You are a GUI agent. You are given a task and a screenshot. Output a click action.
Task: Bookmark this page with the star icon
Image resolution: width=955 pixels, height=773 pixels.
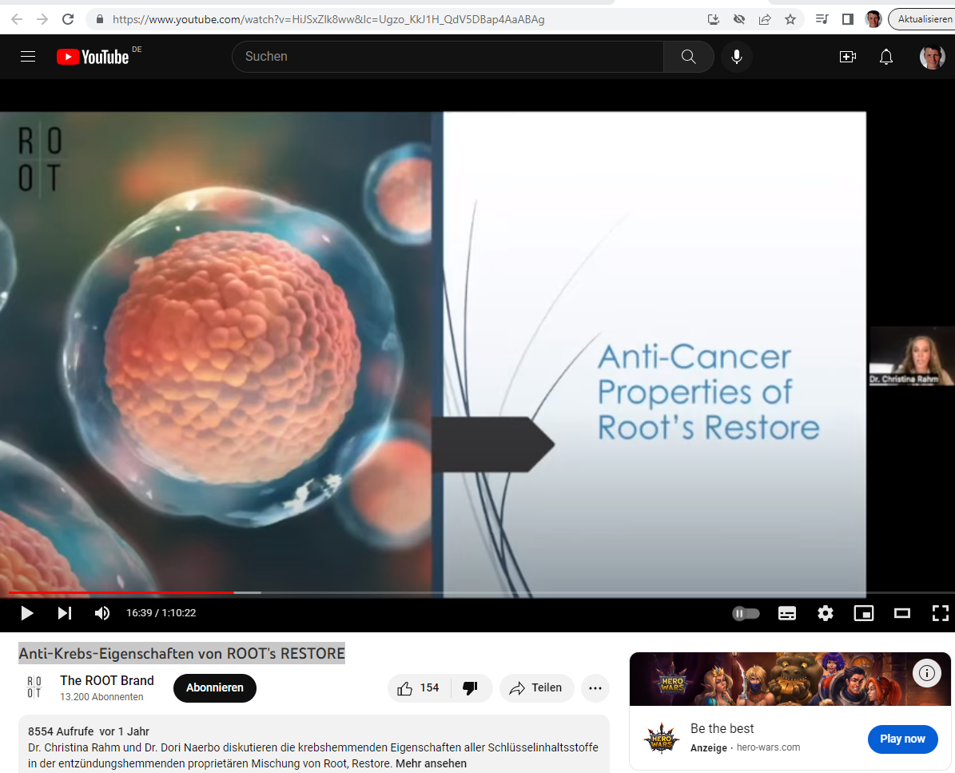tap(790, 19)
